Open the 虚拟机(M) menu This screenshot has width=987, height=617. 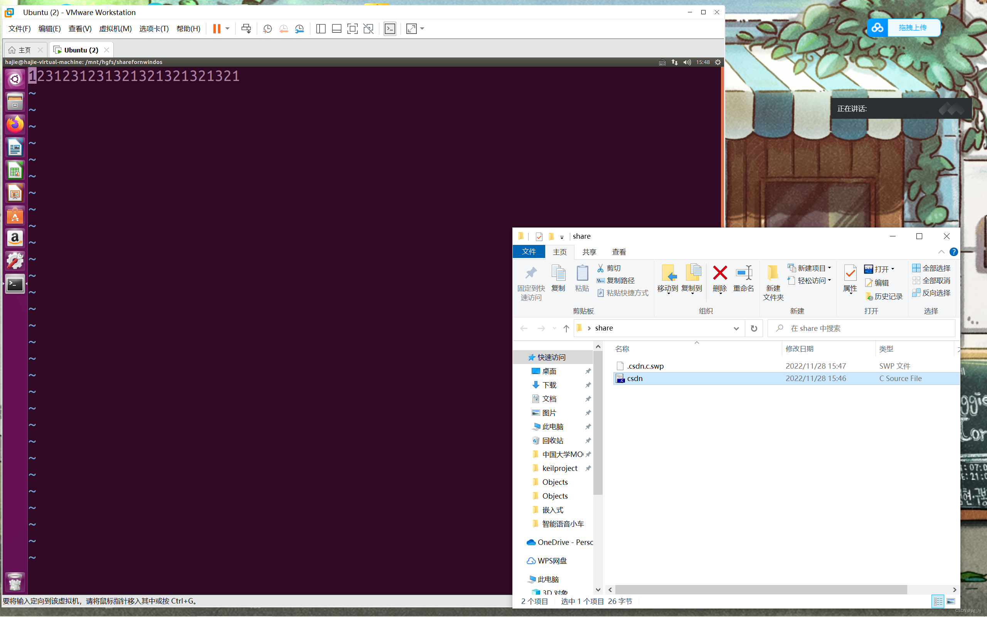tap(115, 29)
